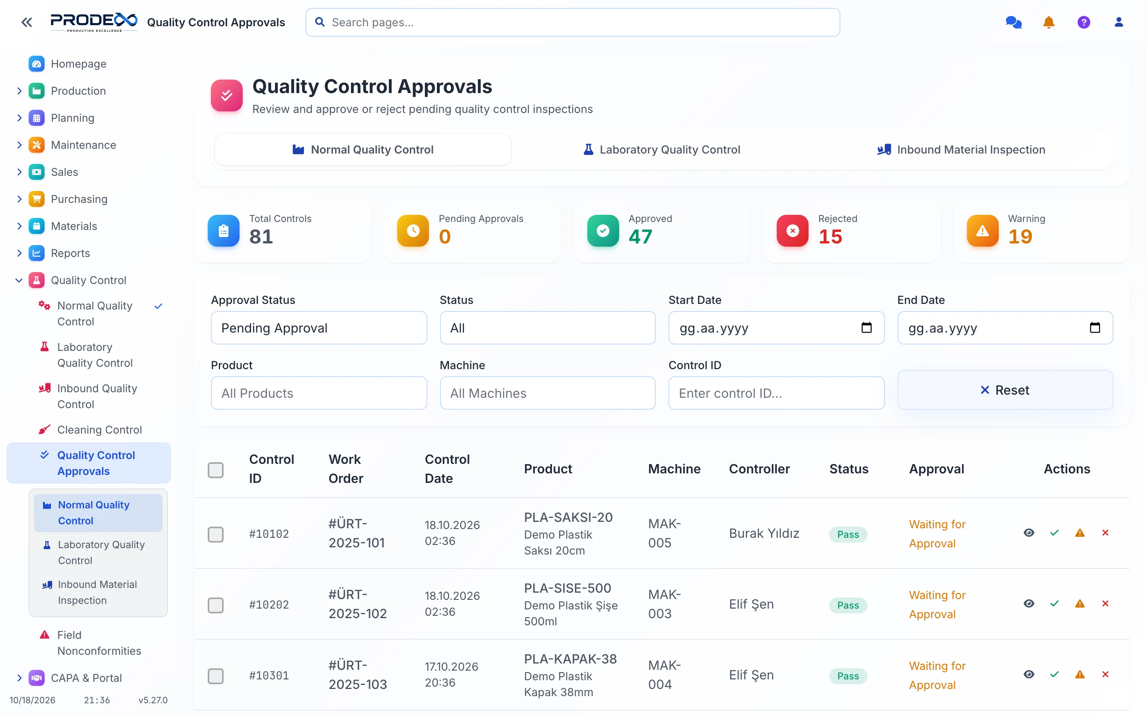Click the Materials box icon

[x=37, y=226]
